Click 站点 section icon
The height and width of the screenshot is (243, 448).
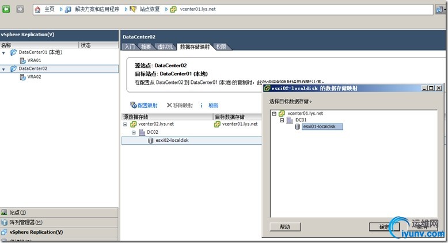(x=4, y=212)
